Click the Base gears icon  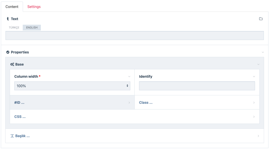point(12,65)
